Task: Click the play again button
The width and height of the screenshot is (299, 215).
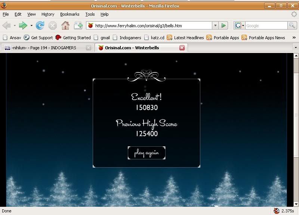Action: (147, 153)
